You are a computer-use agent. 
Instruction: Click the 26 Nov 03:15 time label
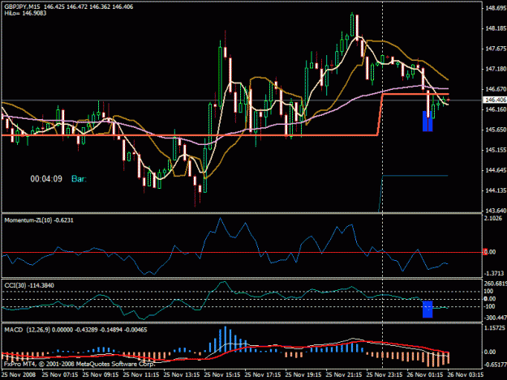click(466, 375)
